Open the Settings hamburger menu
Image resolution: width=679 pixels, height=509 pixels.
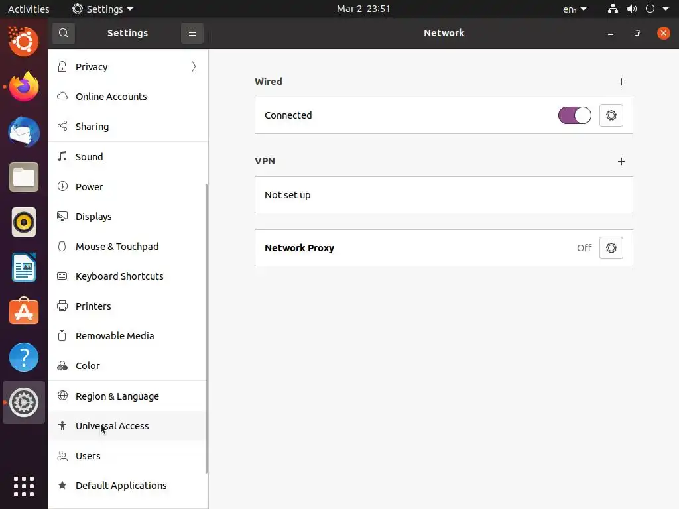point(192,33)
